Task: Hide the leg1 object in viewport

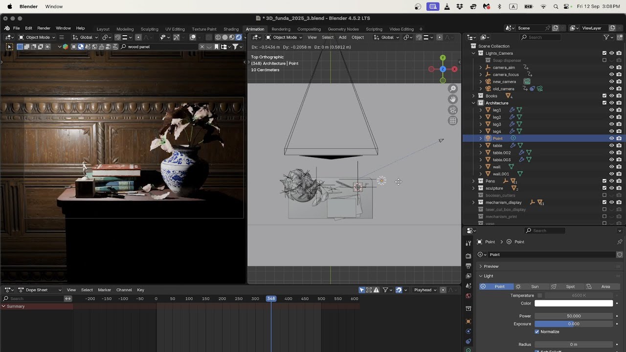Action: (611, 110)
